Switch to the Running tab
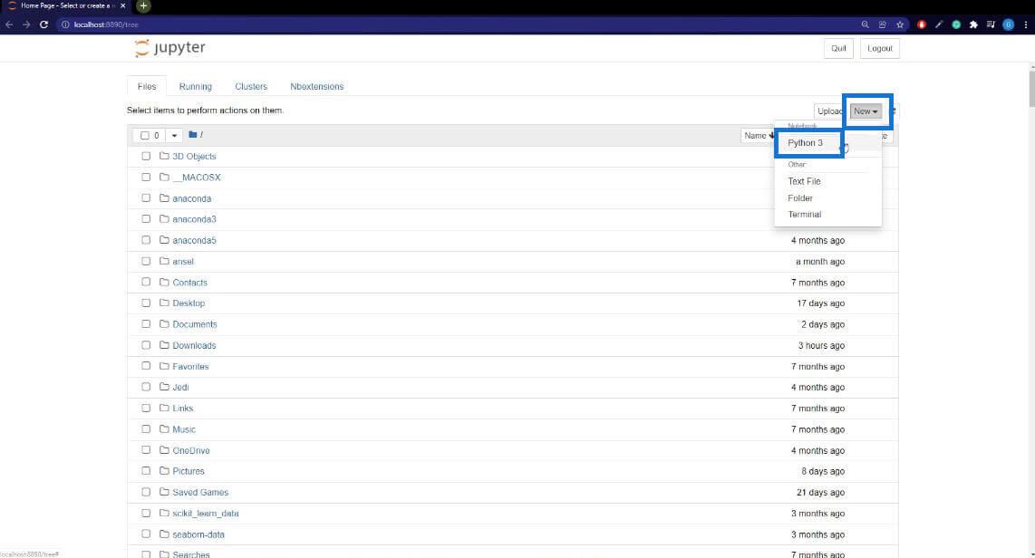Screen dimensions: 1035x558 [x=196, y=86]
